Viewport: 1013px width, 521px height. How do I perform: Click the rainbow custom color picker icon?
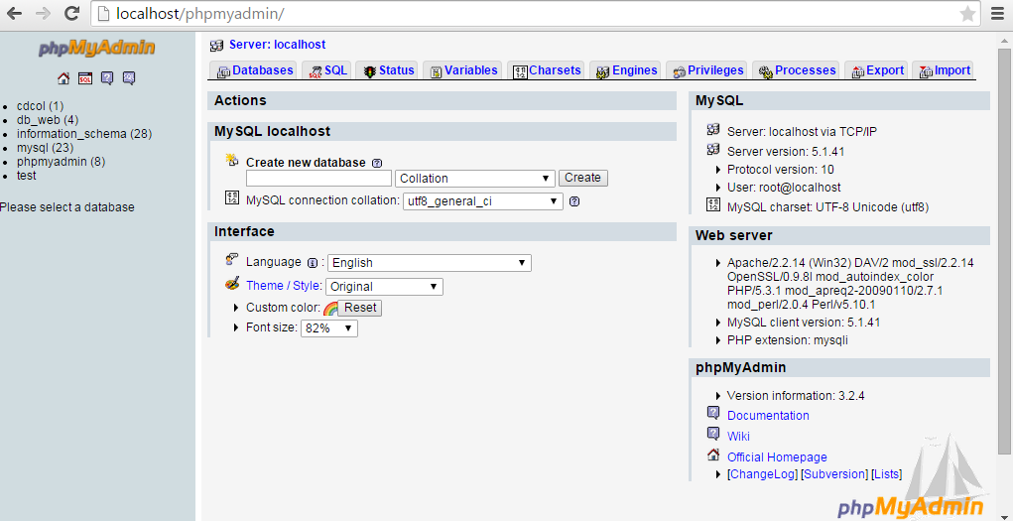(x=330, y=309)
